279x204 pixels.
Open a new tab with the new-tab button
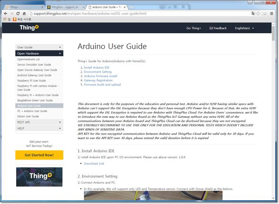131,7
